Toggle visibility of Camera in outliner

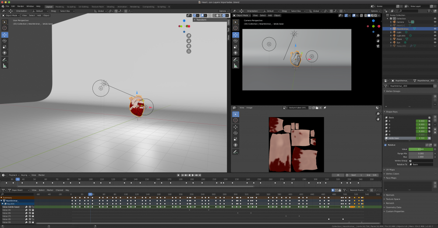(x=435, y=22)
